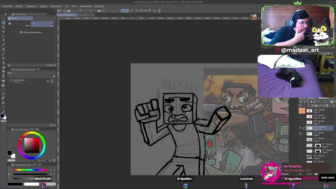Open the Capa(L) menu
336x189 pixels.
pyautogui.click(x=44, y=6)
